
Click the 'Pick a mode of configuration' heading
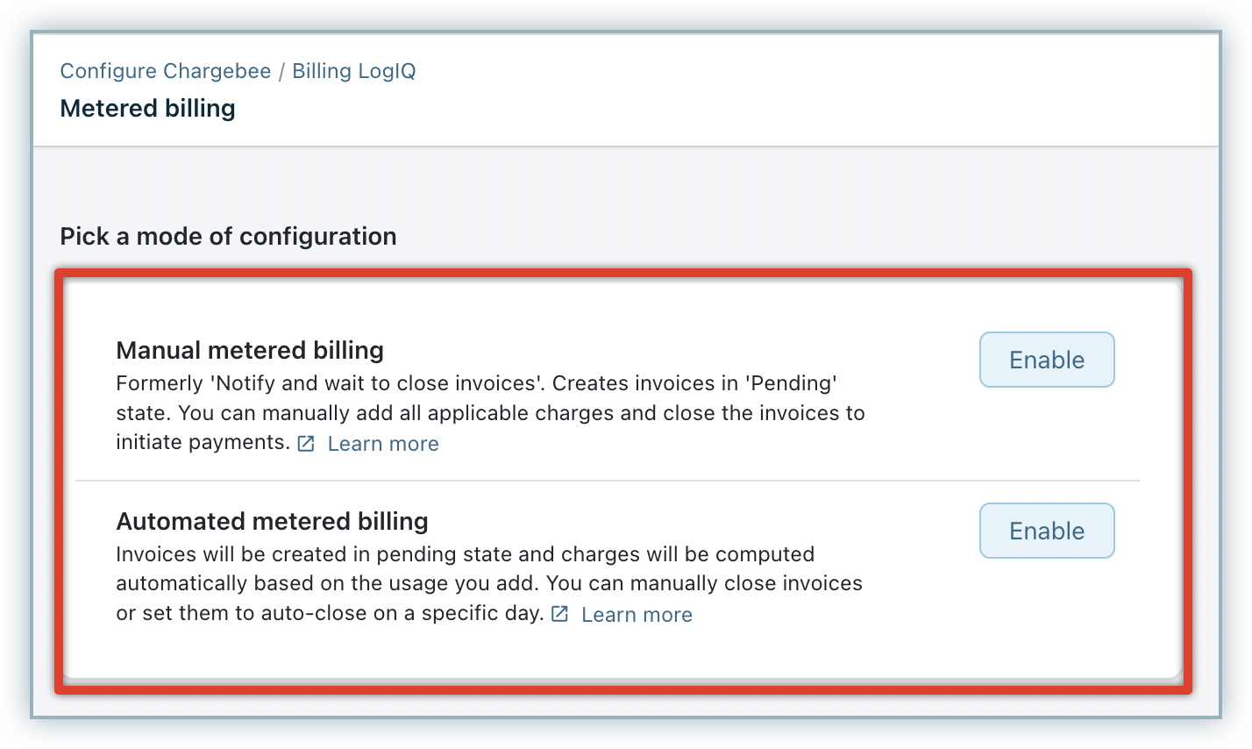pos(228,236)
